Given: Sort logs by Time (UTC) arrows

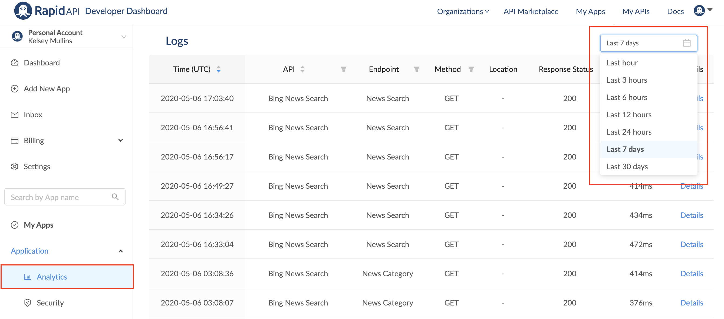Looking at the screenshot, I should point(218,69).
